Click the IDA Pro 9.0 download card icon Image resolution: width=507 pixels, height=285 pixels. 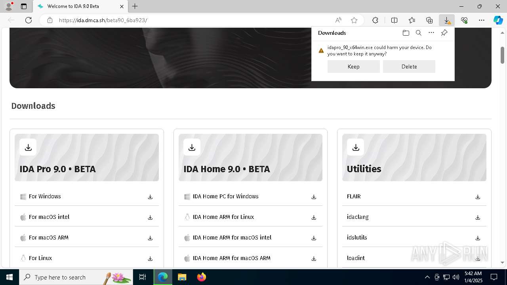28,147
